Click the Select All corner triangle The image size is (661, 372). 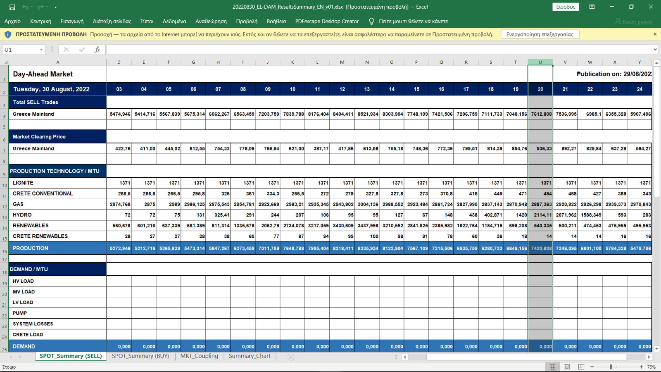[5, 62]
